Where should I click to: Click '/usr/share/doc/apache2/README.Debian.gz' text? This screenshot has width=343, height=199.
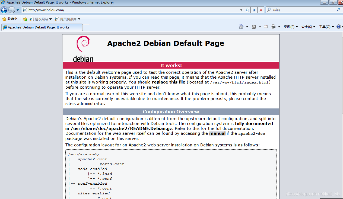click(122, 128)
